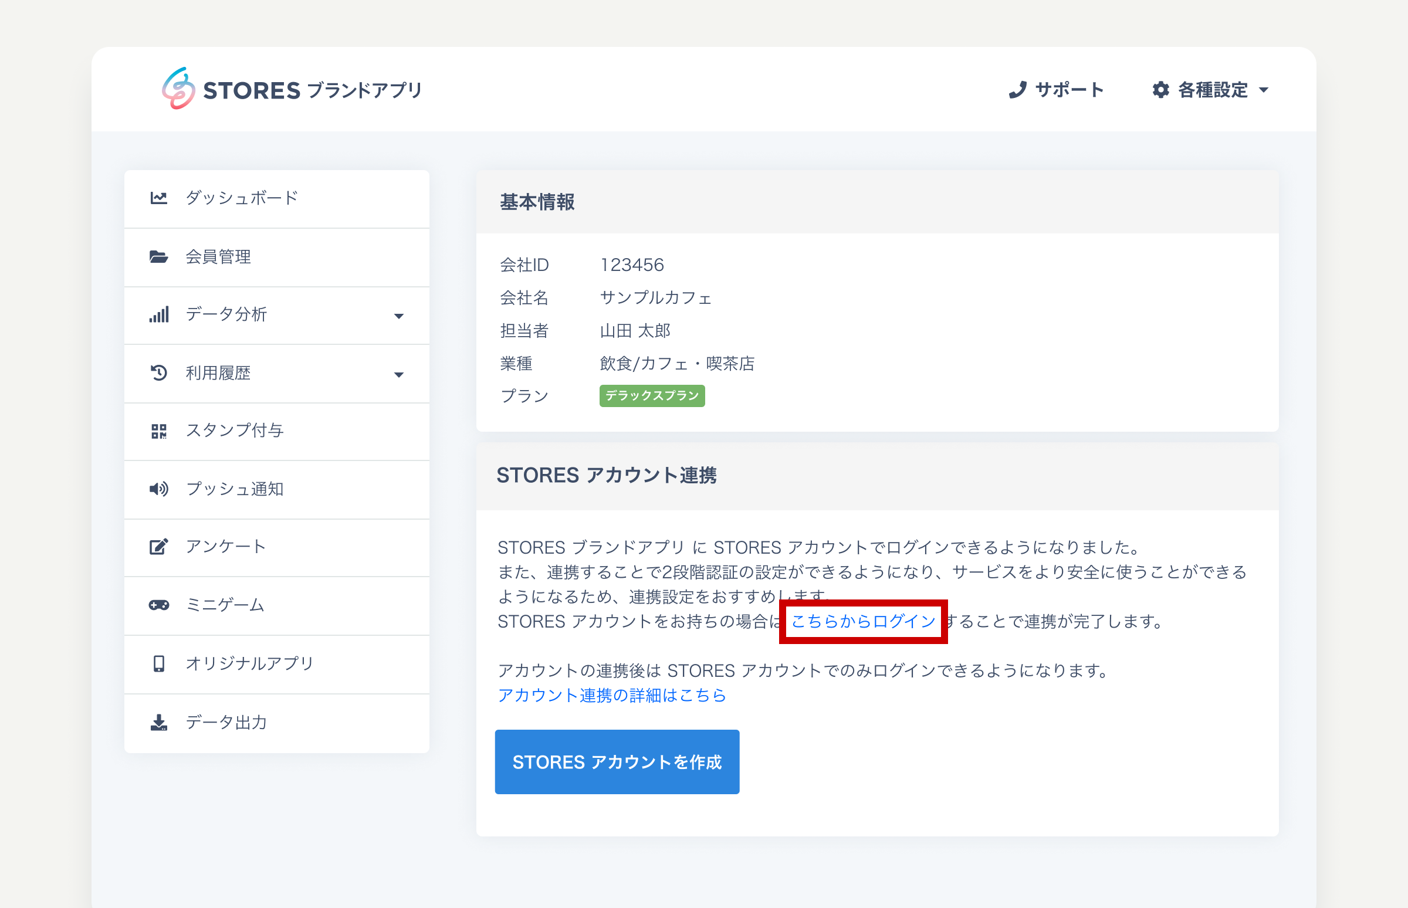Click company name サンプルカフェ
1408x908 pixels.
click(x=656, y=298)
